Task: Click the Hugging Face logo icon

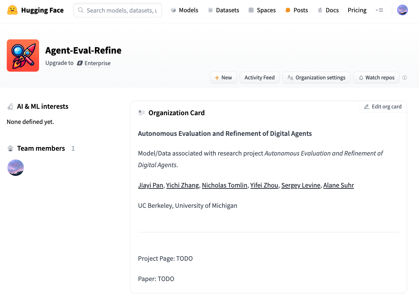Action: [12, 10]
